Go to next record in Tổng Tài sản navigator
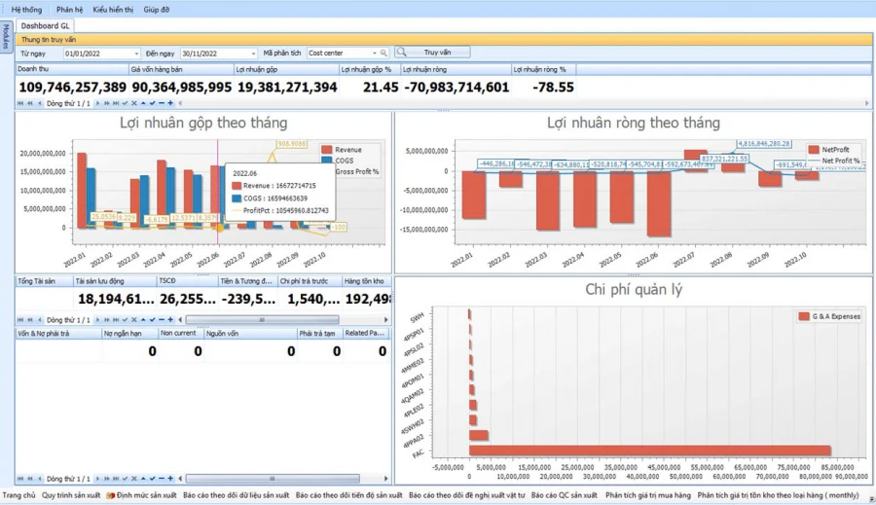876x505 pixels. 97,320
